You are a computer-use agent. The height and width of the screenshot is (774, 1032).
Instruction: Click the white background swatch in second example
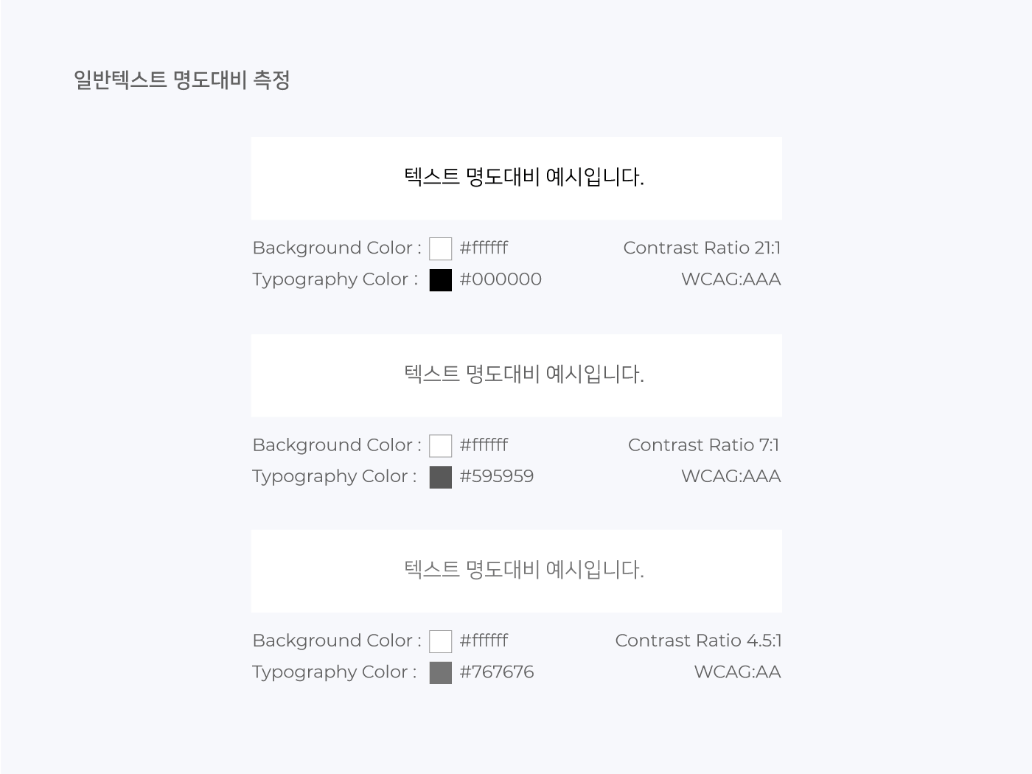440,446
